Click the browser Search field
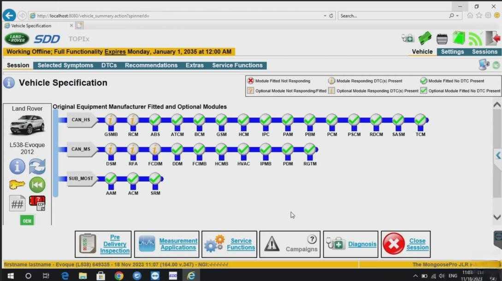The height and width of the screenshot is (281, 502). point(394,16)
